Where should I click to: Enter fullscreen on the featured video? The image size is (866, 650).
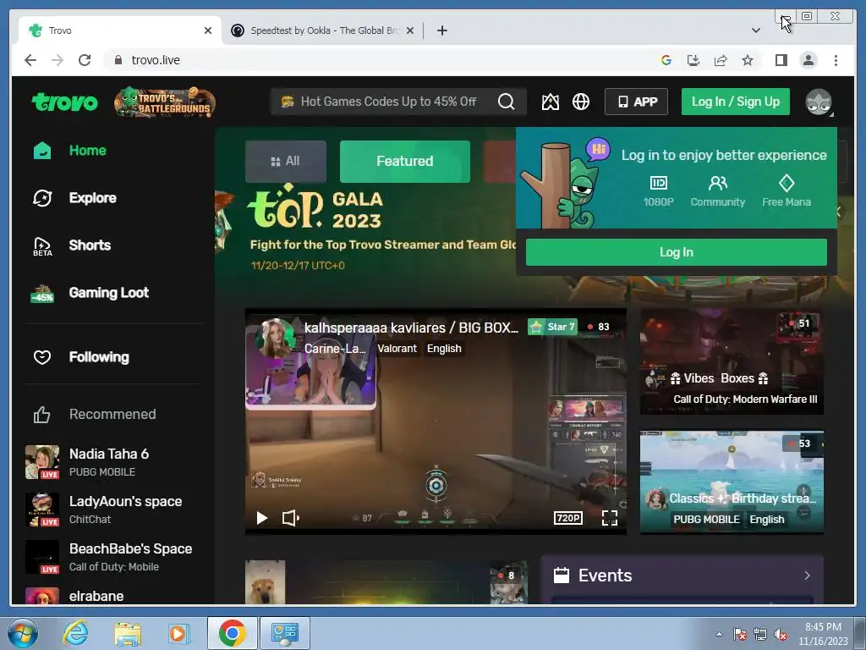tap(609, 518)
